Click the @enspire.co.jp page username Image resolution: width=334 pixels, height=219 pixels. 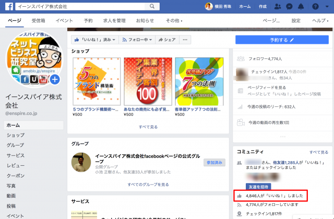(21, 114)
